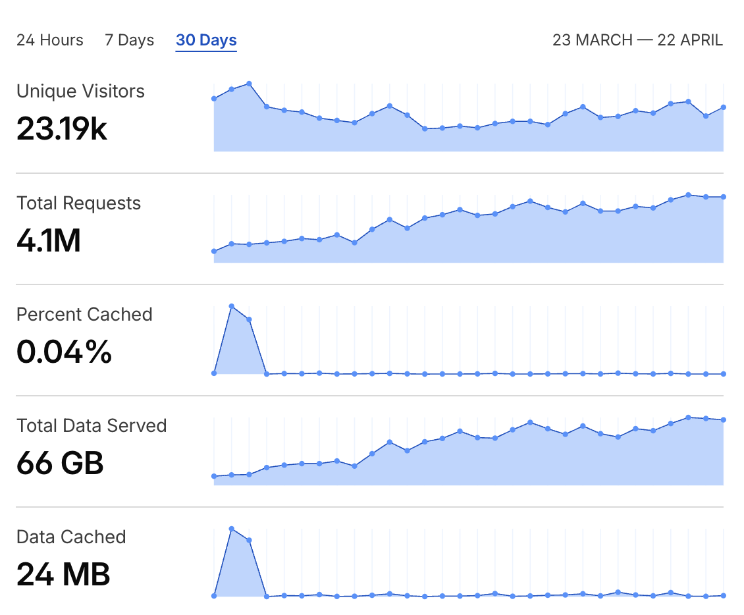Click the Data Cached label
Image resolution: width=744 pixels, height=615 pixels.
pyautogui.click(x=71, y=537)
